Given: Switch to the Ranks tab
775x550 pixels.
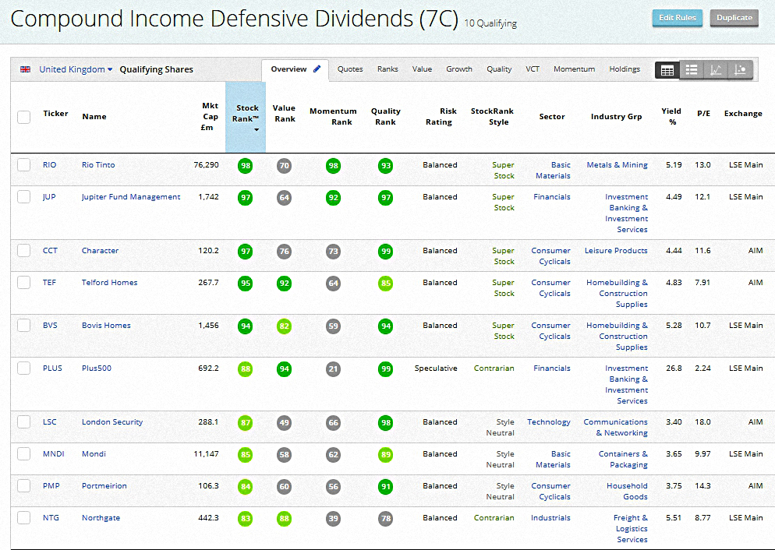Looking at the screenshot, I should pos(387,69).
